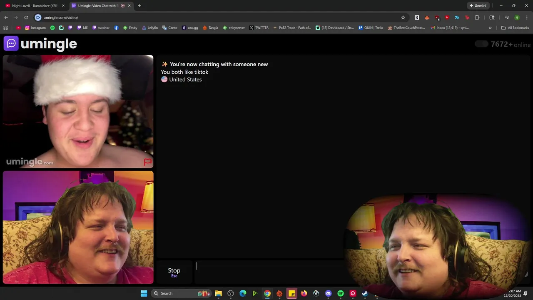
Task: Expand hidden bookmarks overflow chevron
Action: [x=490, y=28]
